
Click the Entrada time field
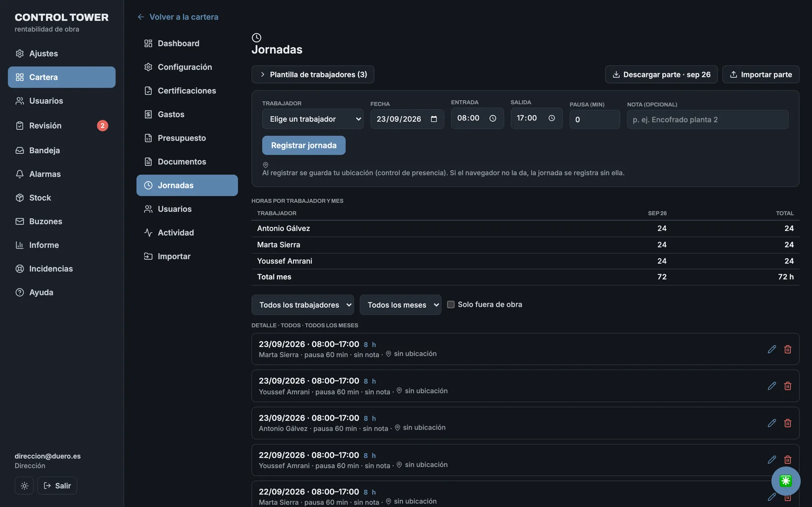[x=477, y=118]
